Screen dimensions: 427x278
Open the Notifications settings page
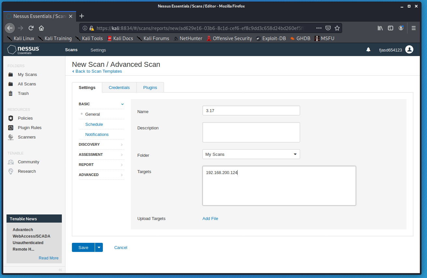[97, 135]
